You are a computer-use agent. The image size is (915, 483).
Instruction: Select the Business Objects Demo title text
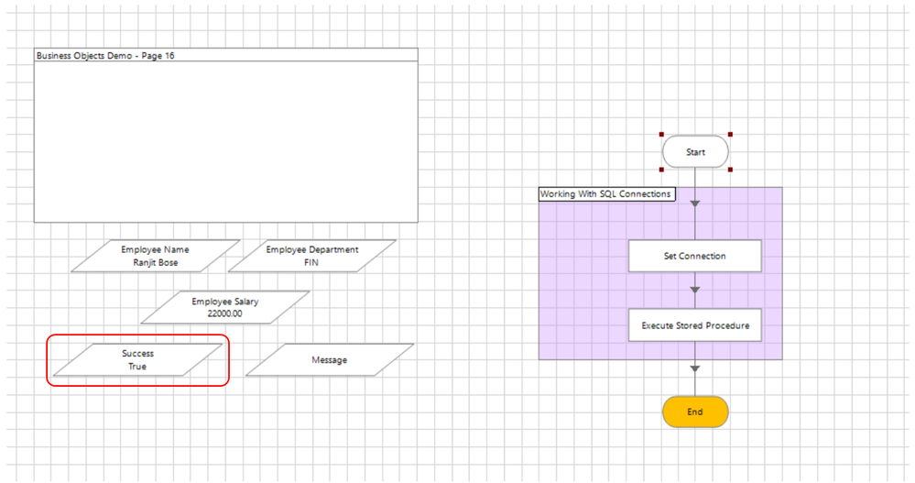click(x=105, y=55)
